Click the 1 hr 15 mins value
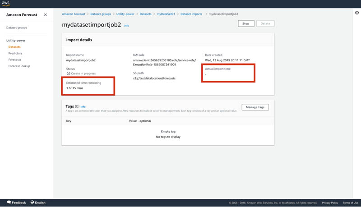 click(x=75, y=88)
